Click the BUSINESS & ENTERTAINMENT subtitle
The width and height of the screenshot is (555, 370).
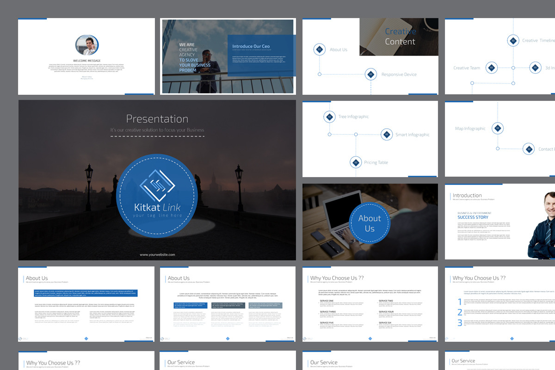click(475, 213)
